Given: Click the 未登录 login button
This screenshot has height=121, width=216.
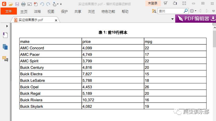Looking at the screenshot, I should (153, 3).
